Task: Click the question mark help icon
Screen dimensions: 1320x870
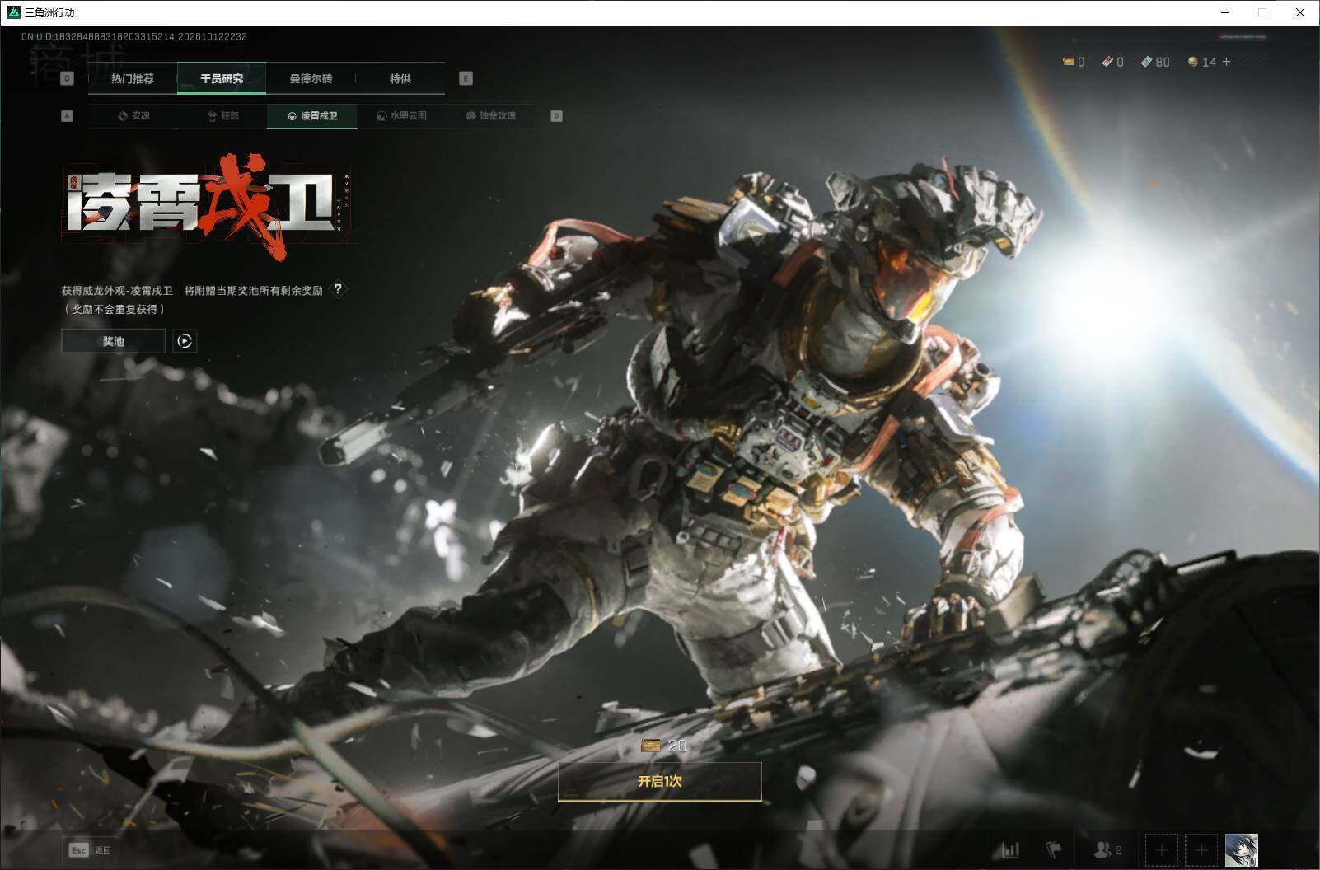Action: click(x=338, y=289)
